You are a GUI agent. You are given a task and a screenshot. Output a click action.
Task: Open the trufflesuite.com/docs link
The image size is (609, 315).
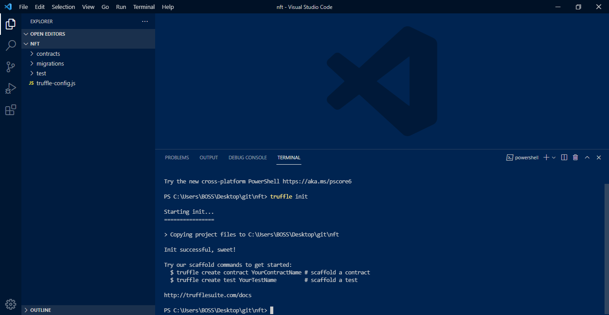coord(208,295)
